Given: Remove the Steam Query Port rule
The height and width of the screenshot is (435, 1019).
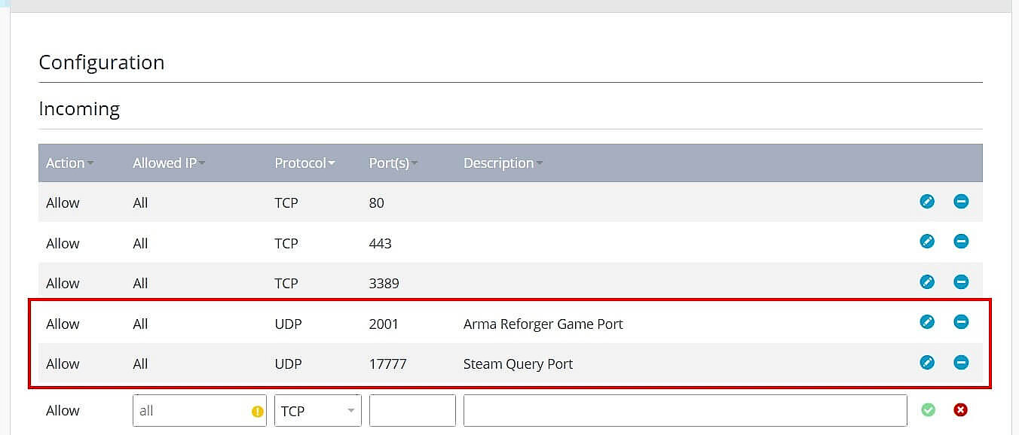Looking at the screenshot, I should [x=961, y=362].
